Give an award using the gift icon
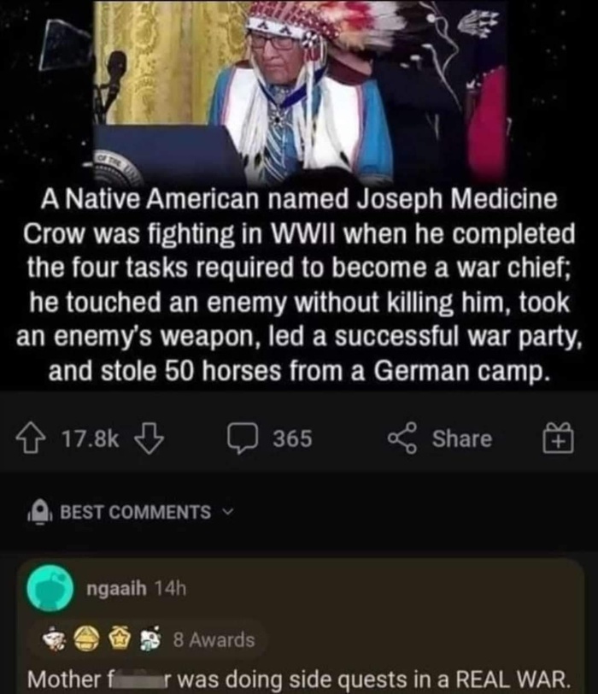The height and width of the screenshot is (694, 598). click(x=558, y=438)
